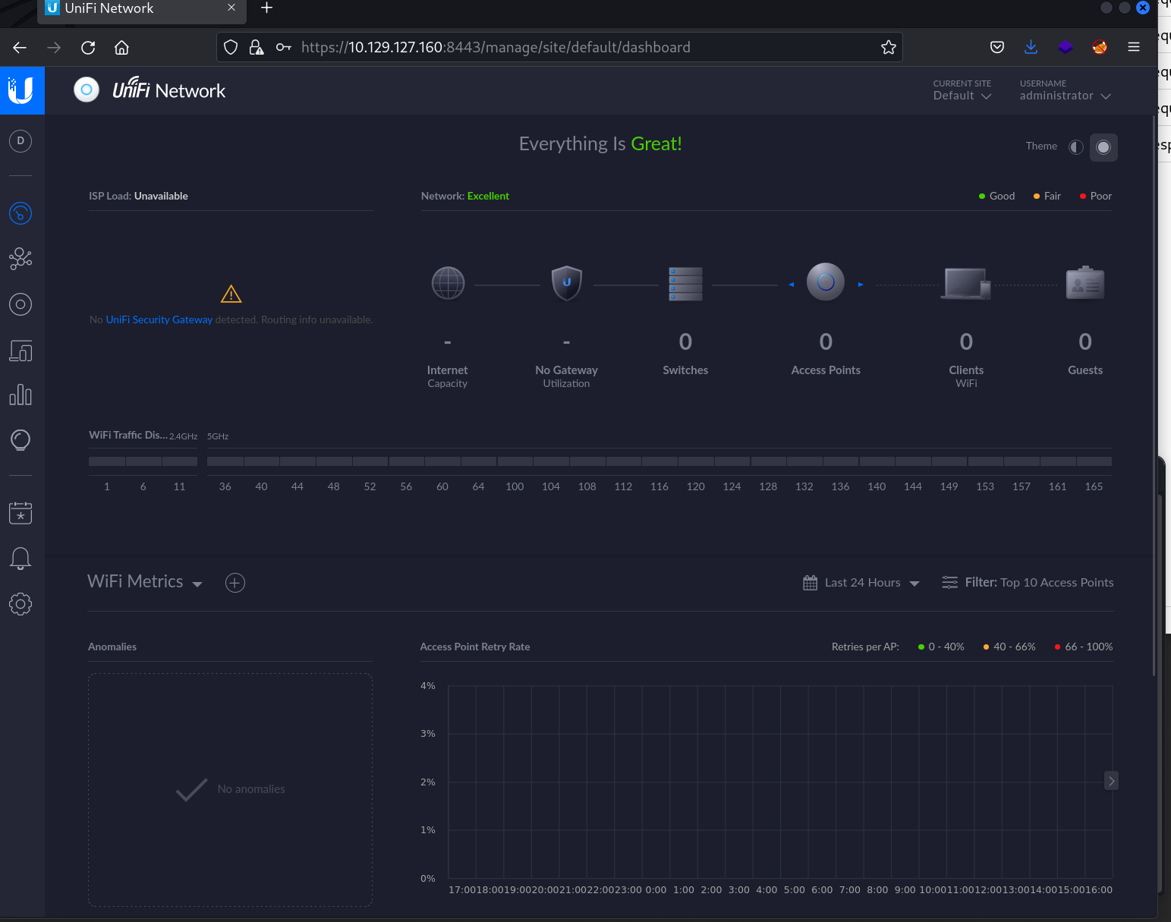Click the Clients WiFi label
This screenshot has height=922, width=1171.
point(966,376)
